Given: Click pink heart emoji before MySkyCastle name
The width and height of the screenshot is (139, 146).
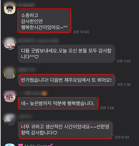Looking at the screenshot, I should click(x=20, y=145).
